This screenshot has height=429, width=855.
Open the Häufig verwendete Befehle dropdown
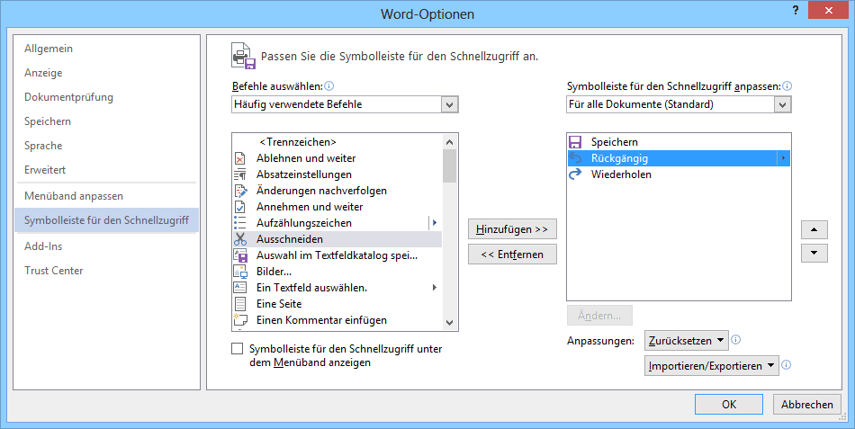coord(450,104)
